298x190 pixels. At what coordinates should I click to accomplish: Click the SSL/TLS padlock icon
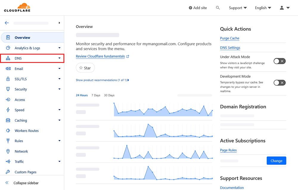pos(8,79)
